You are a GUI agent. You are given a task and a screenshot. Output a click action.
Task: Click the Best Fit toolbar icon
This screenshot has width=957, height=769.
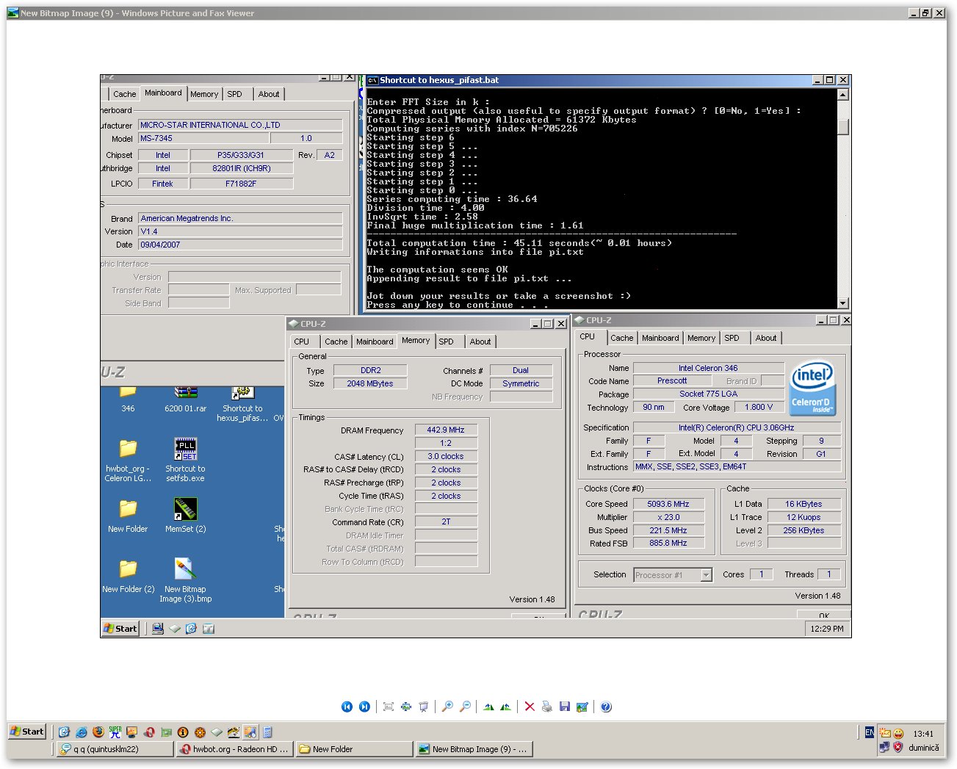tap(389, 707)
